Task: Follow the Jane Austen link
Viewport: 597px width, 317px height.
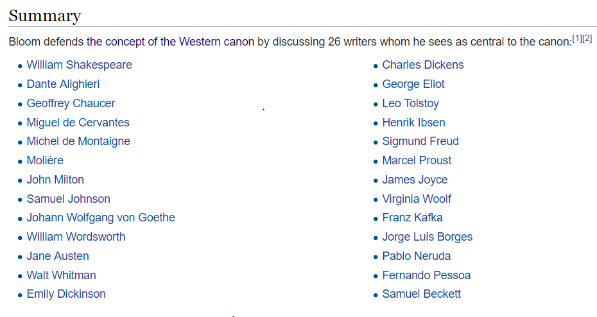Action: point(58,256)
